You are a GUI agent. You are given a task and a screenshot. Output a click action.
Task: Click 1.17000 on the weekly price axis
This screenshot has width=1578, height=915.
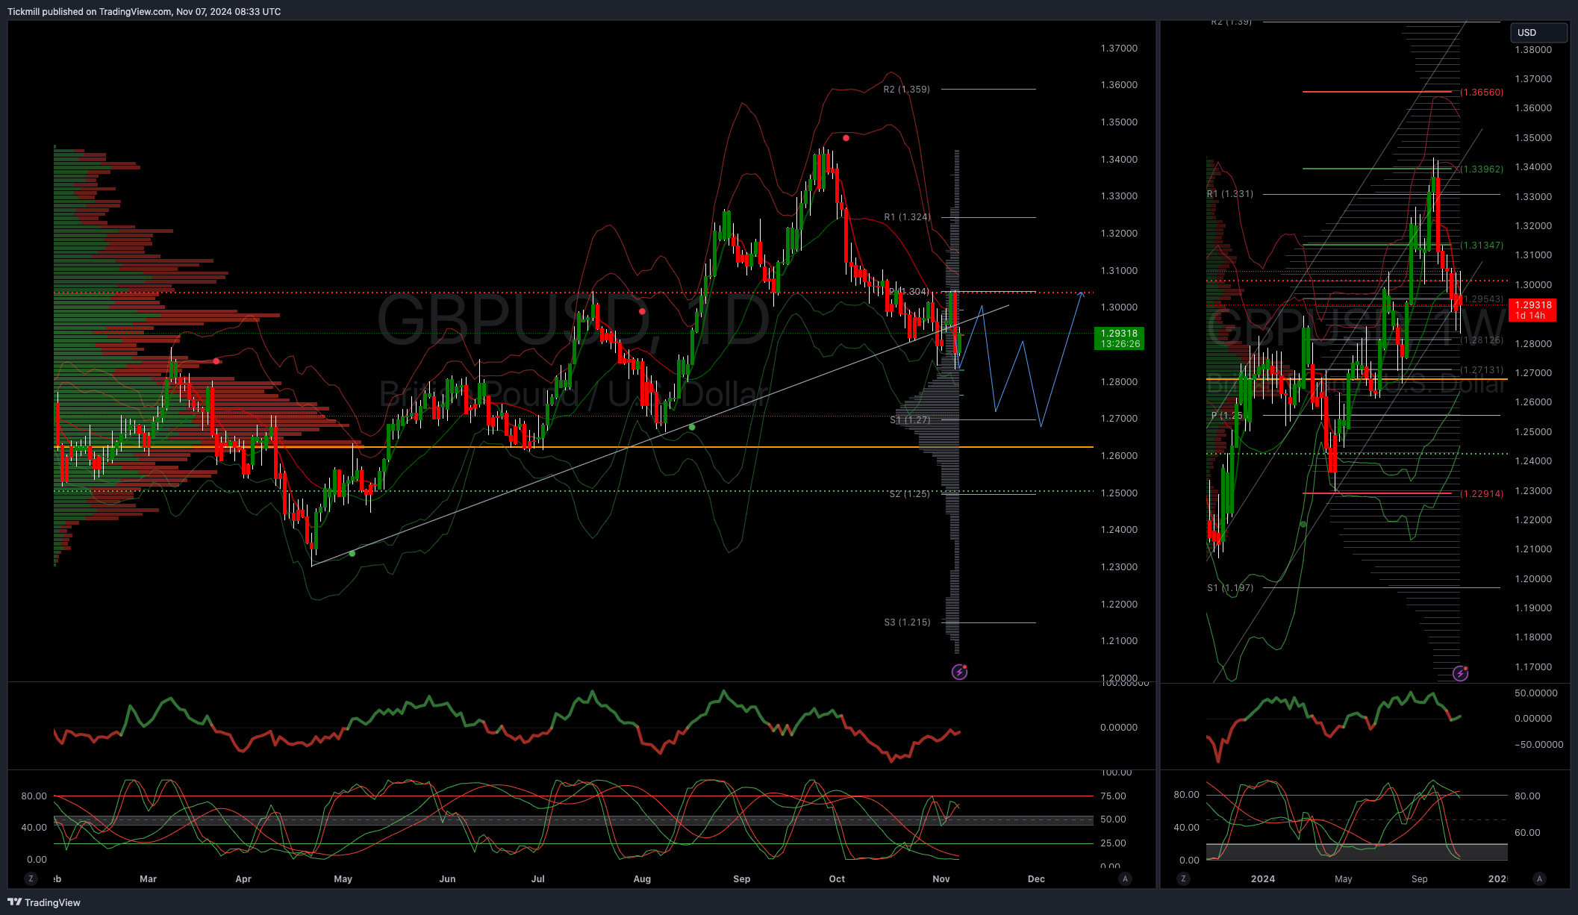tap(1533, 667)
